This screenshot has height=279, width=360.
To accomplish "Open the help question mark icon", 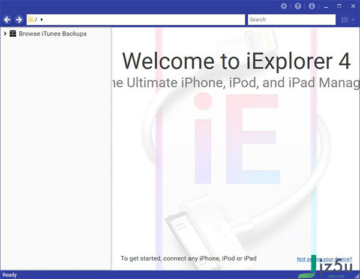I will [298, 6].
